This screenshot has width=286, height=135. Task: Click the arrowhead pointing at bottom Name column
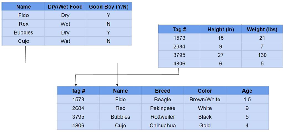pyautogui.click(x=117, y=85)
